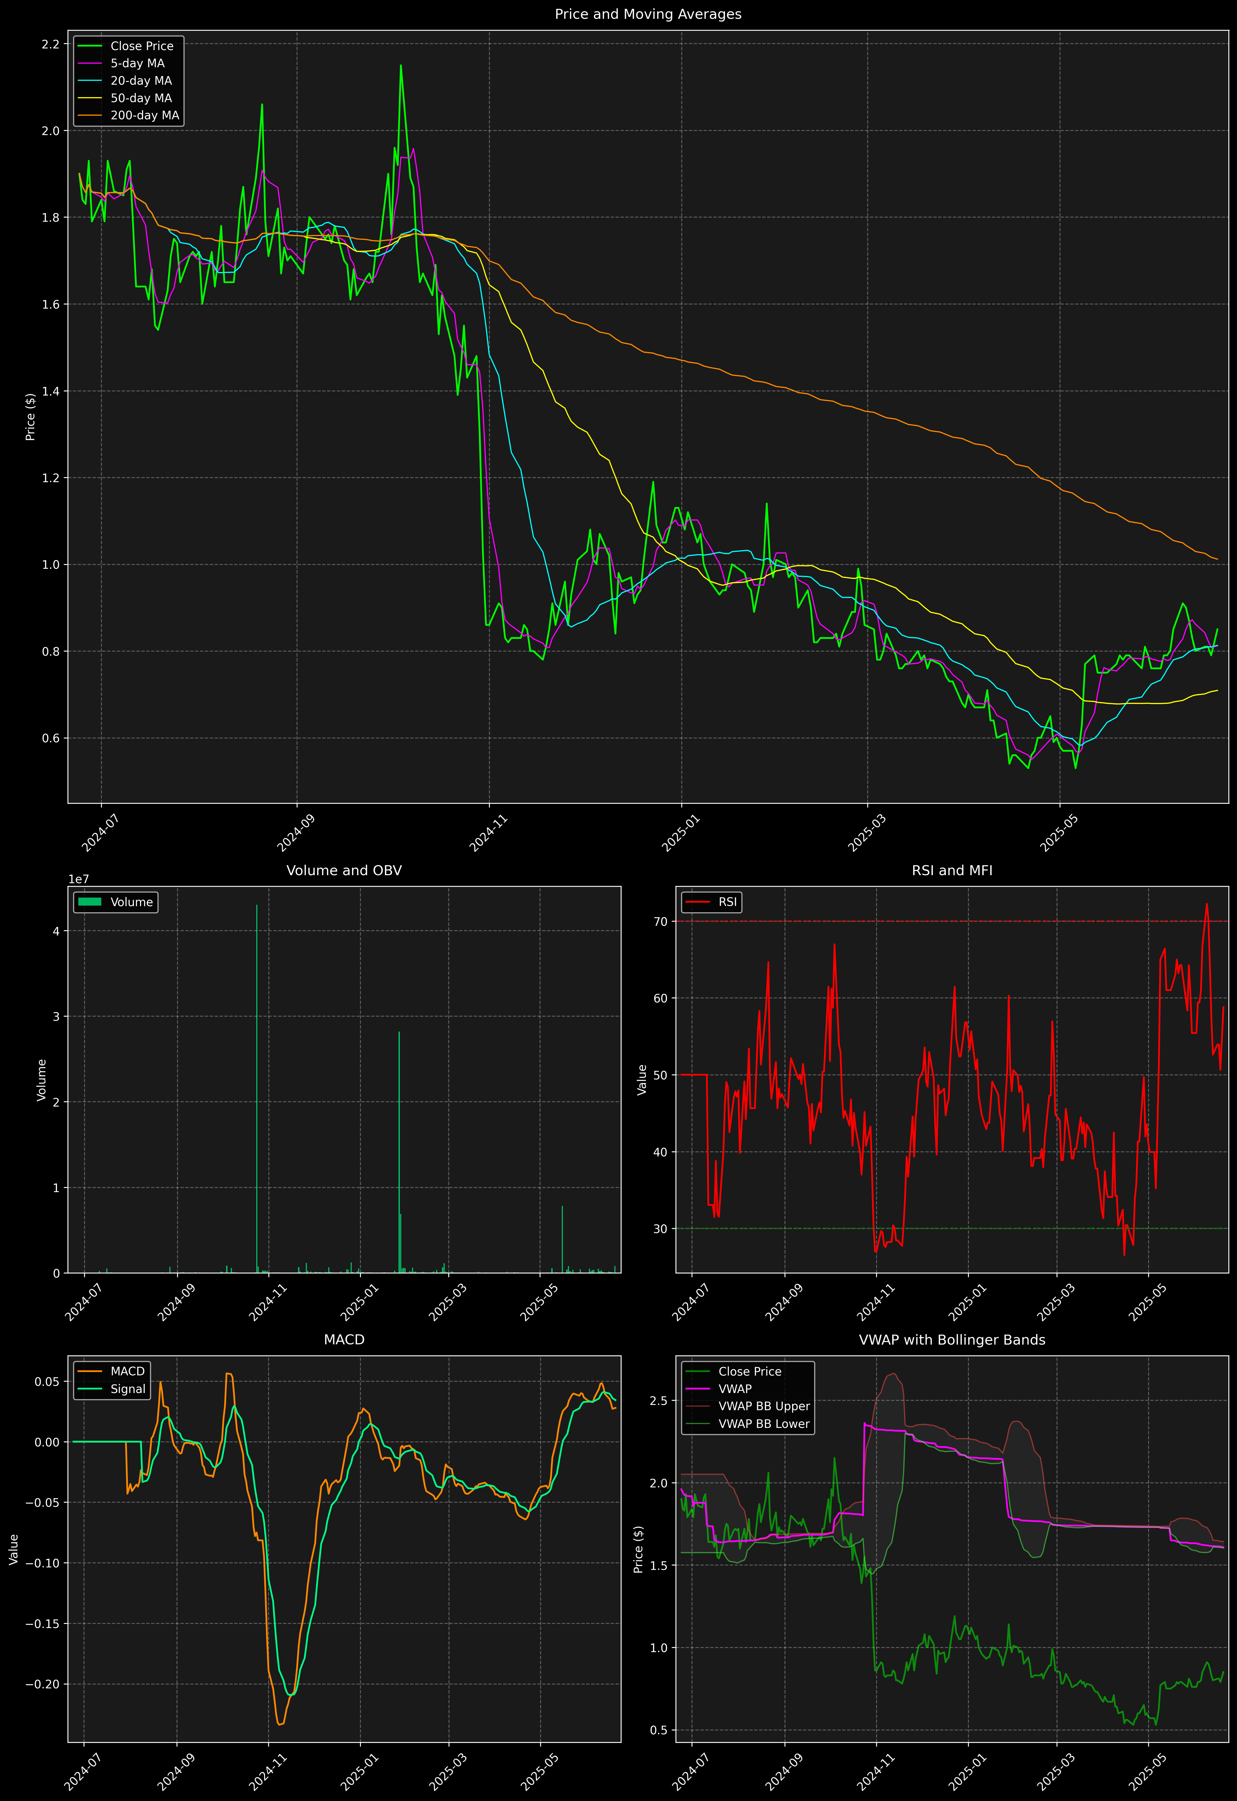Click the "RSI and MFI" chart title
Screen dimensions: 1237x1801
pyautogui.click(x=952, y=870)
